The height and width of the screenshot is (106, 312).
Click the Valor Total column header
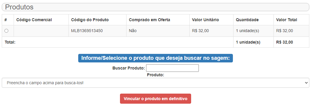[287, 20]
